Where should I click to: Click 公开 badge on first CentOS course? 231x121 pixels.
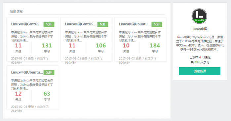[49, 24]
